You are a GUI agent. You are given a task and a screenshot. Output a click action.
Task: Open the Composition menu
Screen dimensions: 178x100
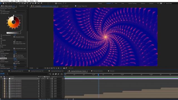point(6,1)
